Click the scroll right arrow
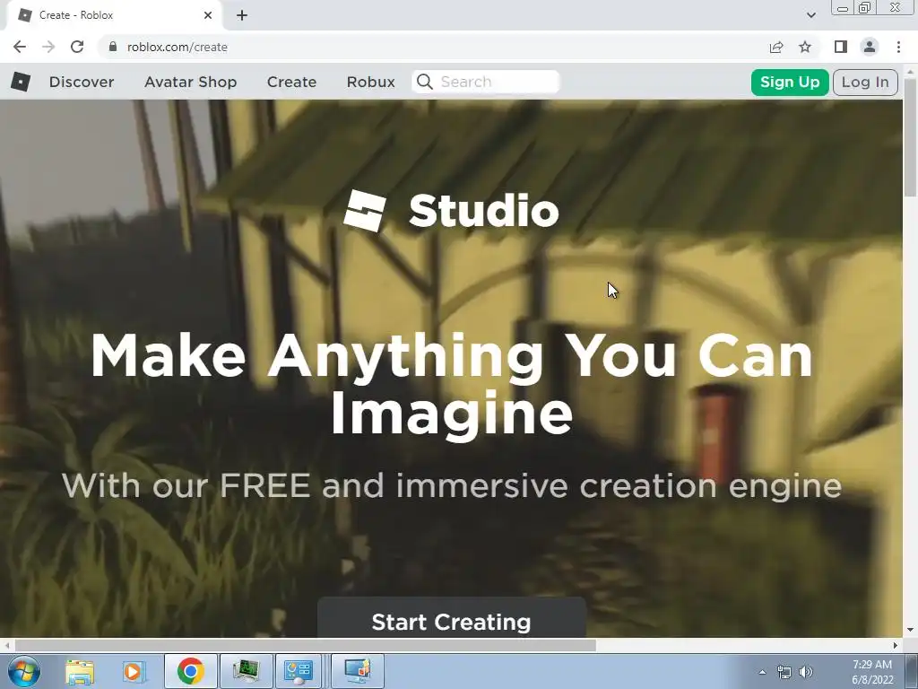 [x=896, y=646]
